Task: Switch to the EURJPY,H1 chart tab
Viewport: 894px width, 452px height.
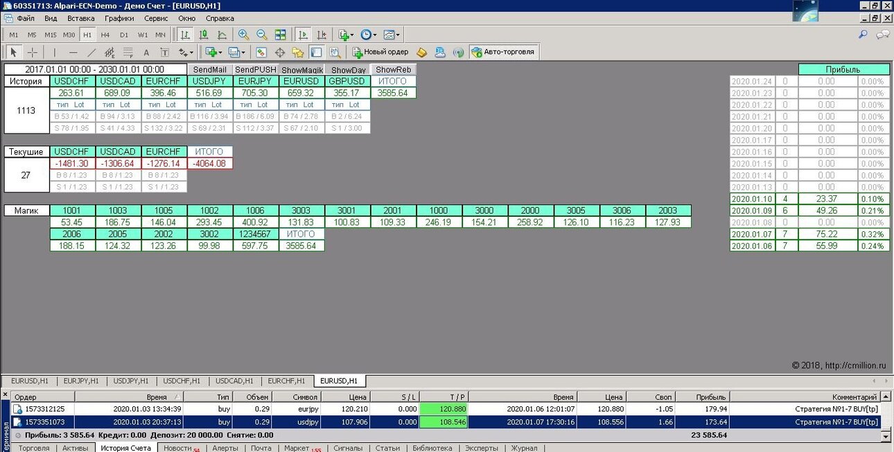Action: (81, 381)
